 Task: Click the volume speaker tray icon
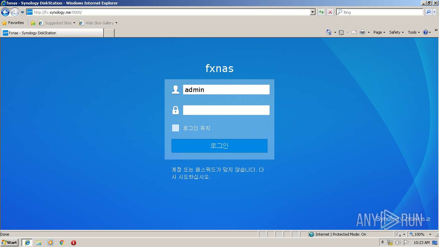point(398,243)
